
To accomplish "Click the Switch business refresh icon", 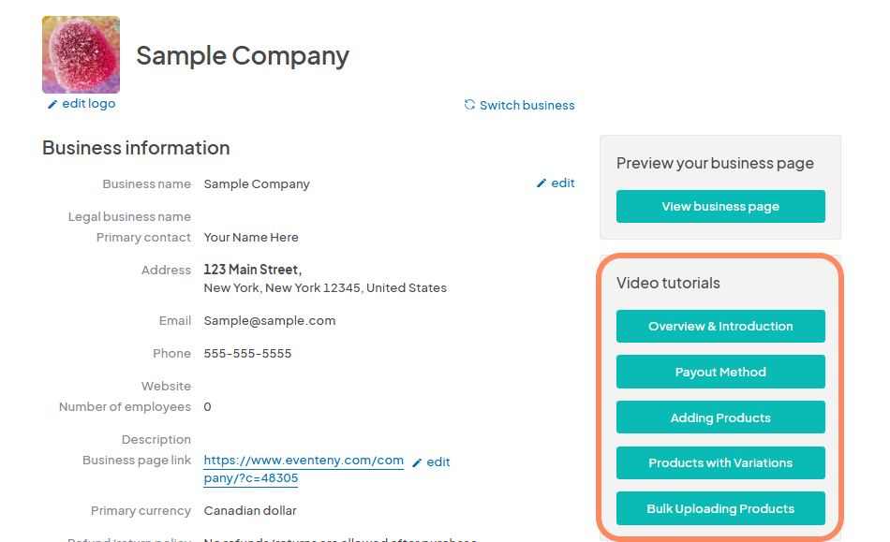I will 468,106.
